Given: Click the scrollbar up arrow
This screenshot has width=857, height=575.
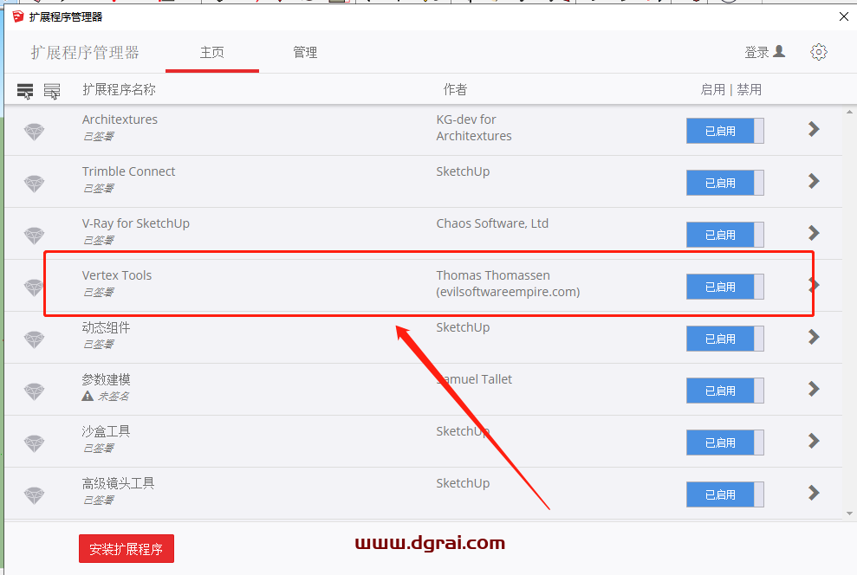Looking at the screenshot, I should 849,112.
